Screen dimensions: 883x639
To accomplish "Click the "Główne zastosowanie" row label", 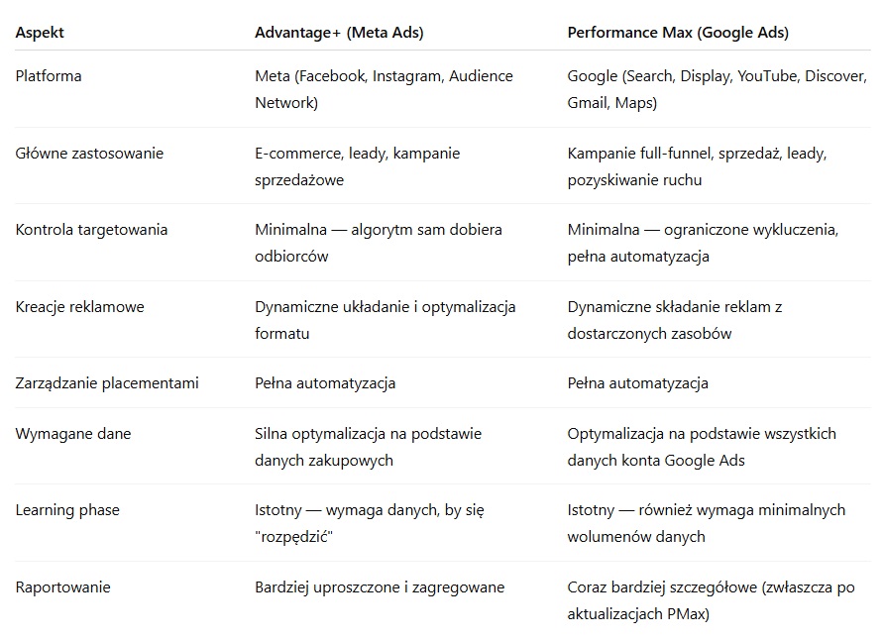I will (x=89, y=154).
